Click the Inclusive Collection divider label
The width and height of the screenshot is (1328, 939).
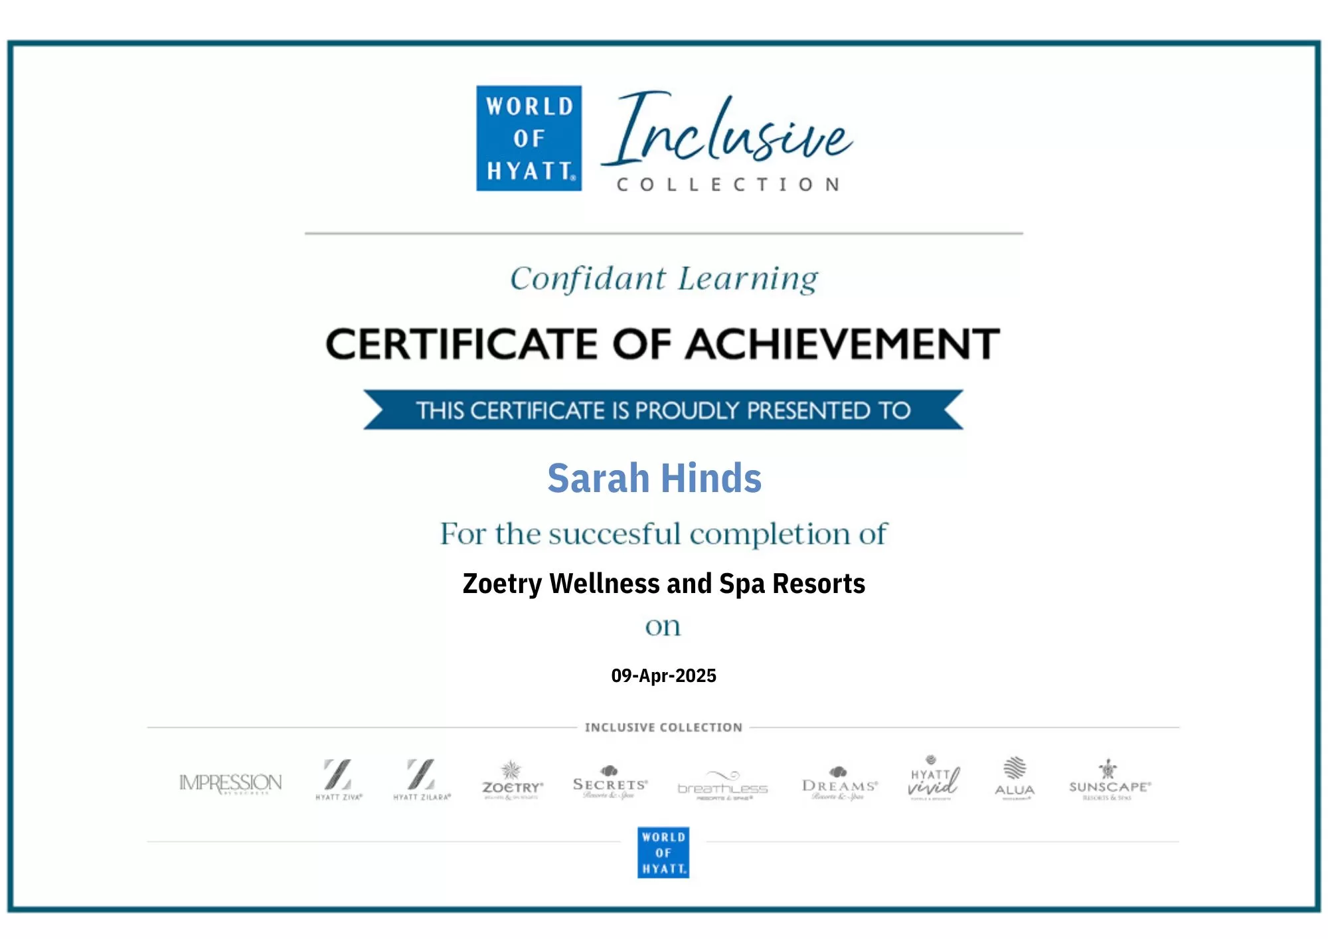pyautogui.click(x=663, y=728)
